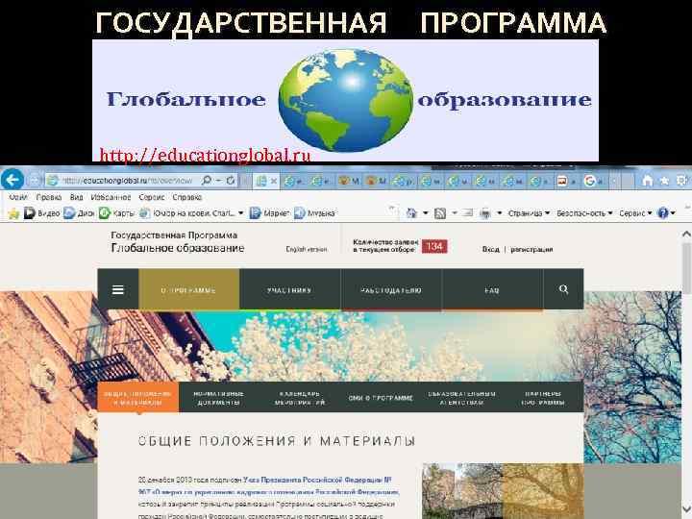Click the ОБЩИЕ ПОЛОЖЕНИЯ И МАТЕРИАЛЫ heading

[277, 441]
